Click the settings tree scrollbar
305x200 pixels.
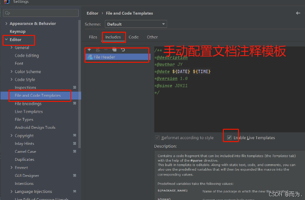click(79, 83)
